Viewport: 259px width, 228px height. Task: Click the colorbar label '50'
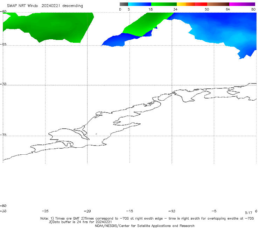pyautogui.click(x=207, y=9)
